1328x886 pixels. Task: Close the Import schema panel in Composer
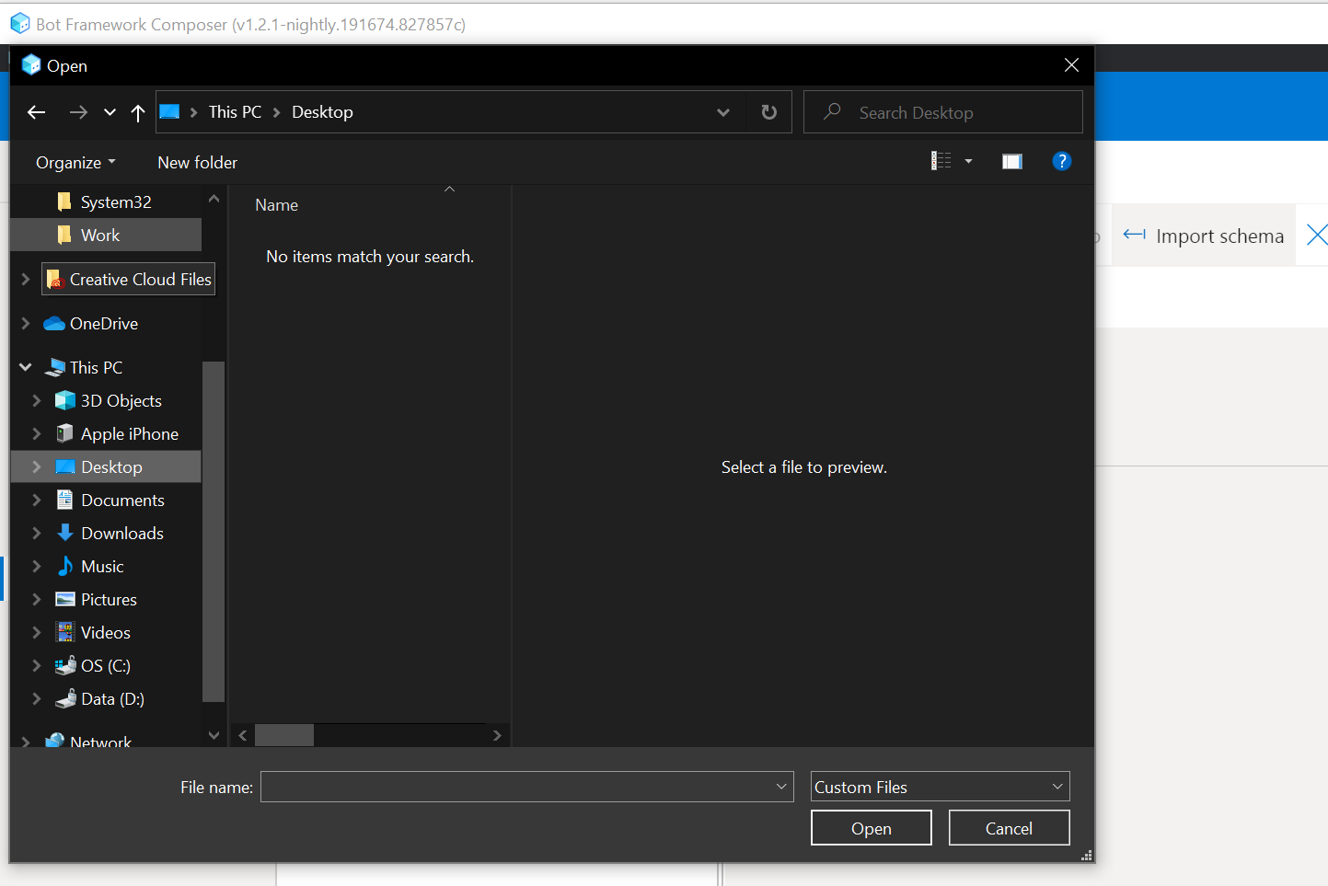tap(1317, 235)
